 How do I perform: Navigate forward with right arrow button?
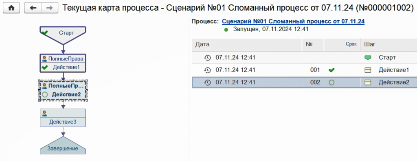click(49, 8)
